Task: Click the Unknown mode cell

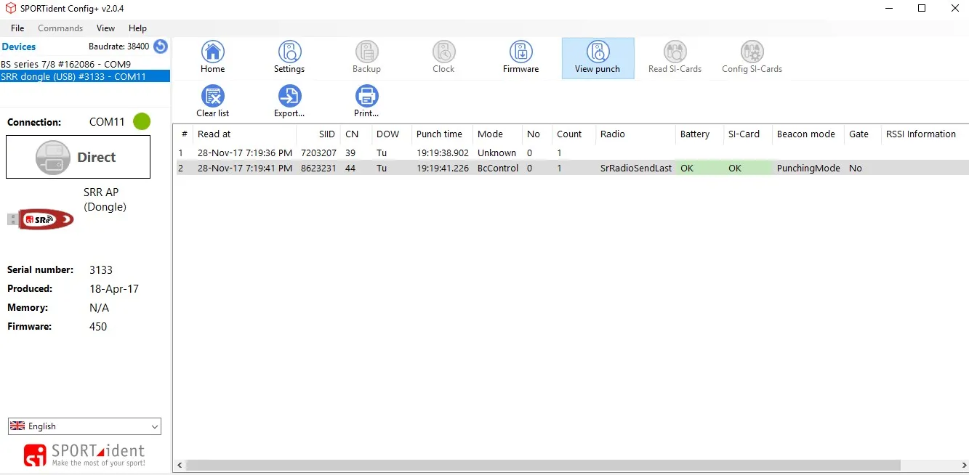Action: pos(496,153)
